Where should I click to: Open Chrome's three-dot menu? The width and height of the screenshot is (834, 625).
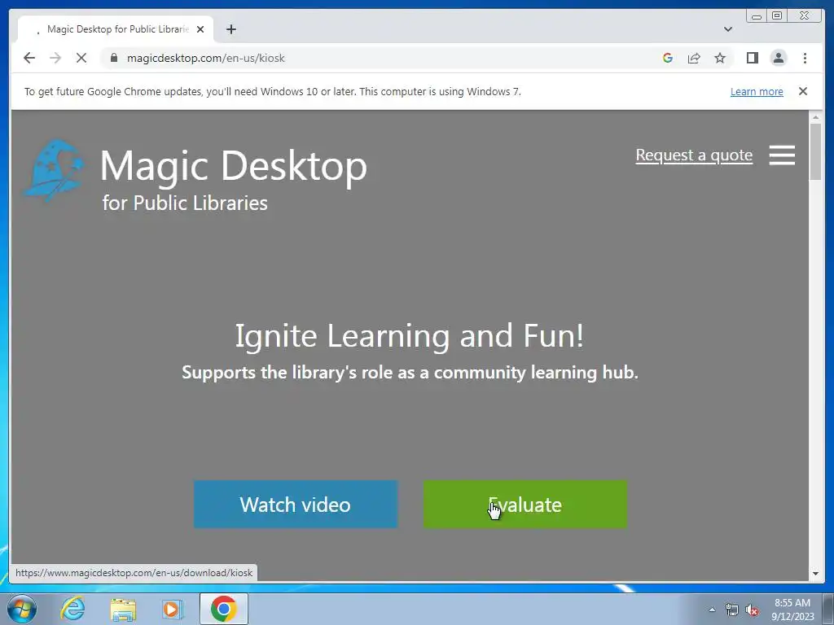coord(805,58)
